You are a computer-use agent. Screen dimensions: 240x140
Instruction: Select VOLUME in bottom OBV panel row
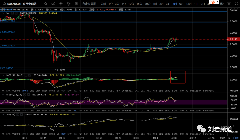pos(16,134)
